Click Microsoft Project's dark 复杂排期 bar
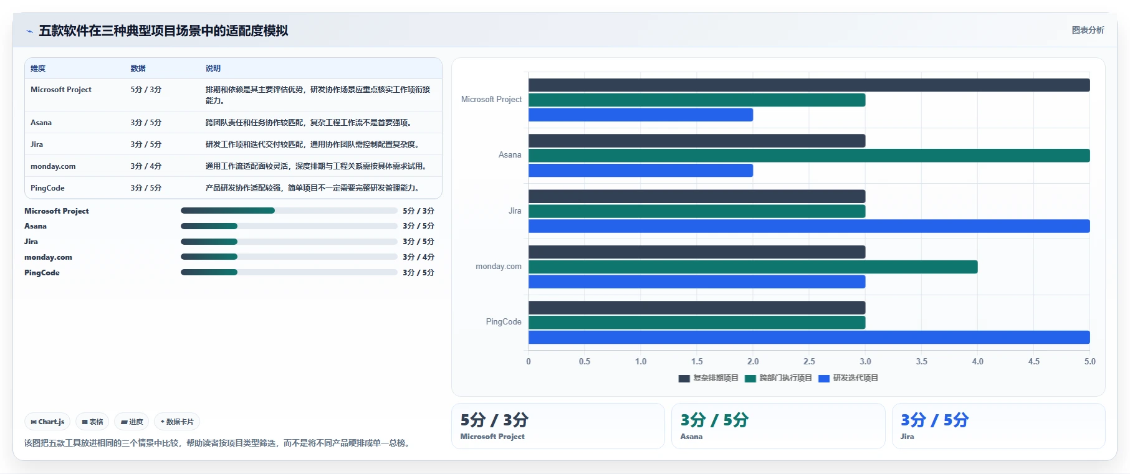The image size is (1130, 474). coord(809,85)
